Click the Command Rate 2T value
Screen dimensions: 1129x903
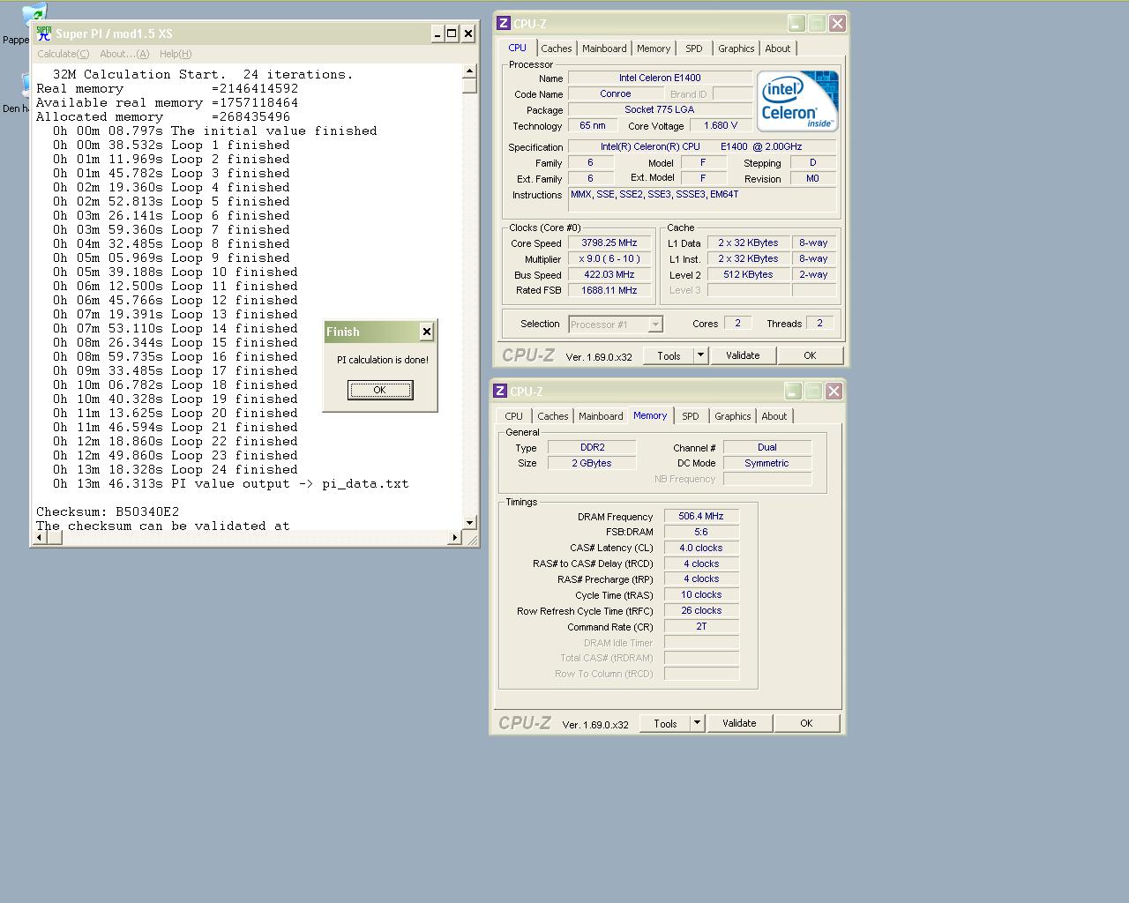click(701, 627)
